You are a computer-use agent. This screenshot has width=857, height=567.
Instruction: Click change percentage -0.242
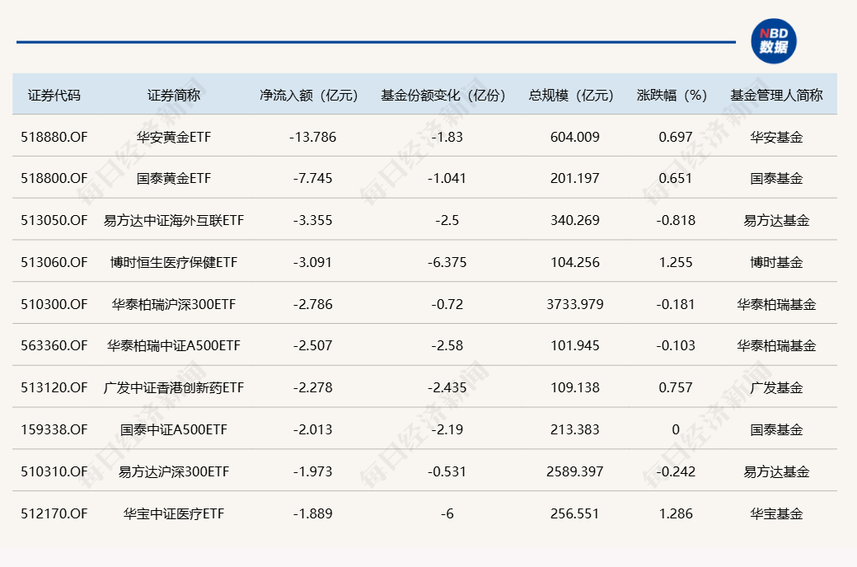tap(676, 471)
